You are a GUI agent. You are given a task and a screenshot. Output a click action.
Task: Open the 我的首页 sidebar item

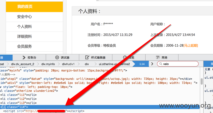[34, 7]
